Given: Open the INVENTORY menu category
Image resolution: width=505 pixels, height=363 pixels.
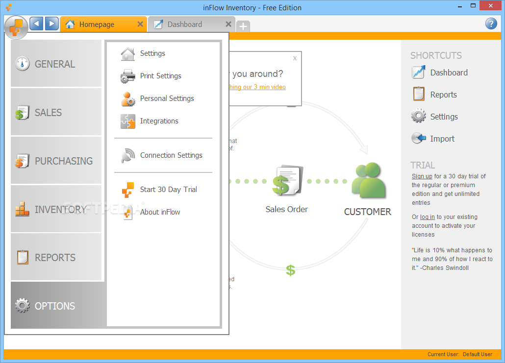Looking at the screenshot, I should click(56, 209).
